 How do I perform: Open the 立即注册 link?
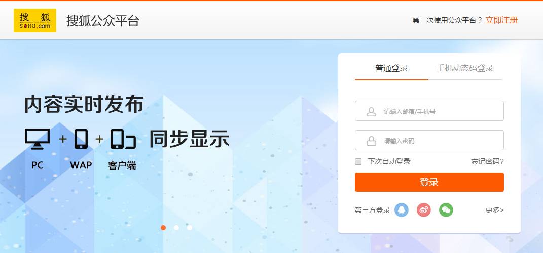(x=501, y=20)
